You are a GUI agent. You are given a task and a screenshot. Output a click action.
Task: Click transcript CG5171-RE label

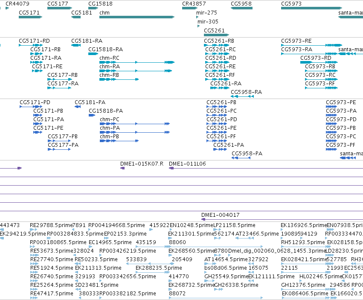(x=47, y=67)
